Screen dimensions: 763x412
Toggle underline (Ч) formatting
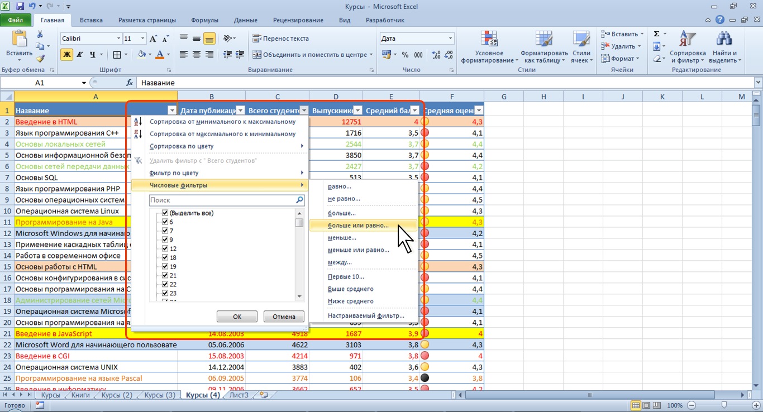(x=92, y=55)
